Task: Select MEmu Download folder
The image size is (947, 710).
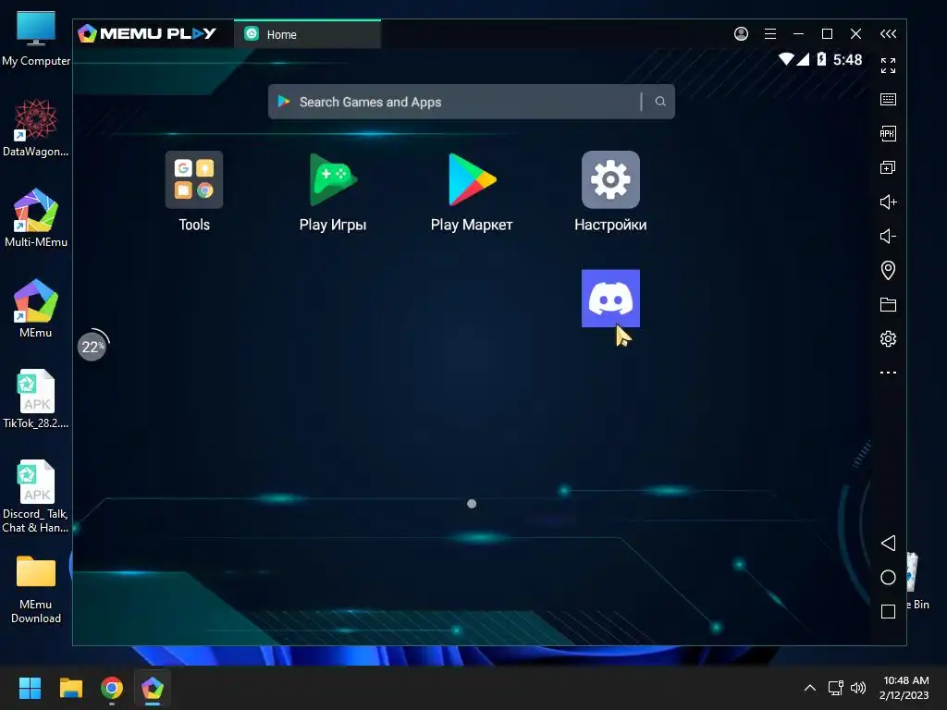Action: point(36,589)
